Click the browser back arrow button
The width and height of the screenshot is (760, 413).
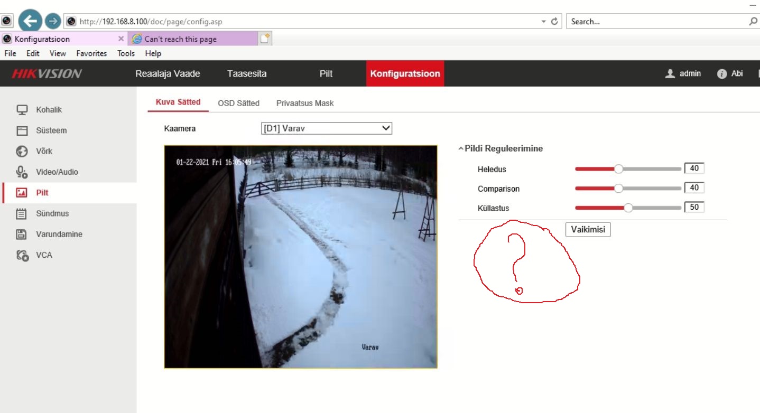pyautogui.click(x=30, y=21)
